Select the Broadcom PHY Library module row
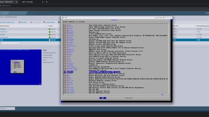This screenshot has height=117, width=209. click(x=116, y=70)
